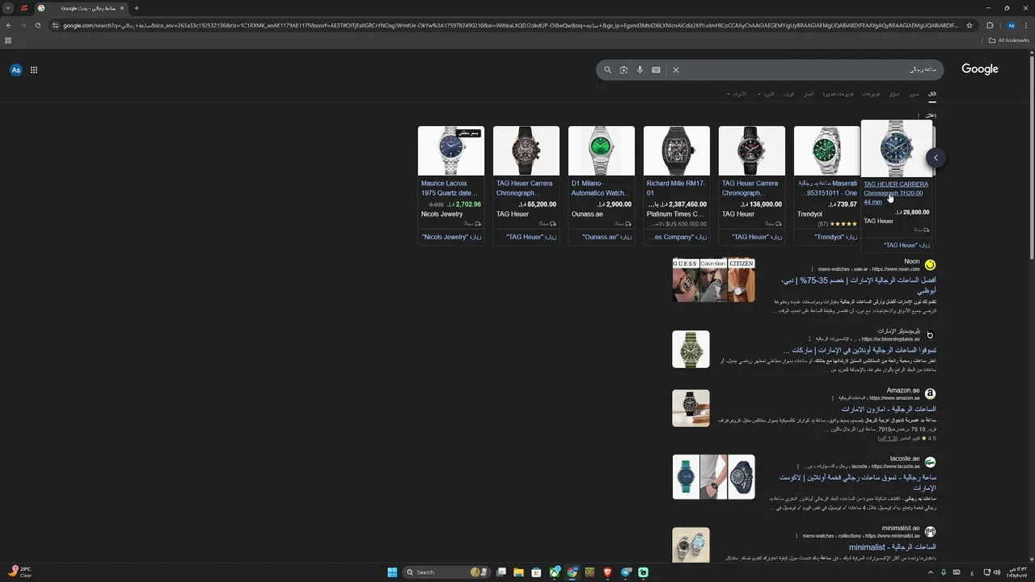Open the Maserati green watch product image
Screen dimensions: 1035x582
[827, 150]
